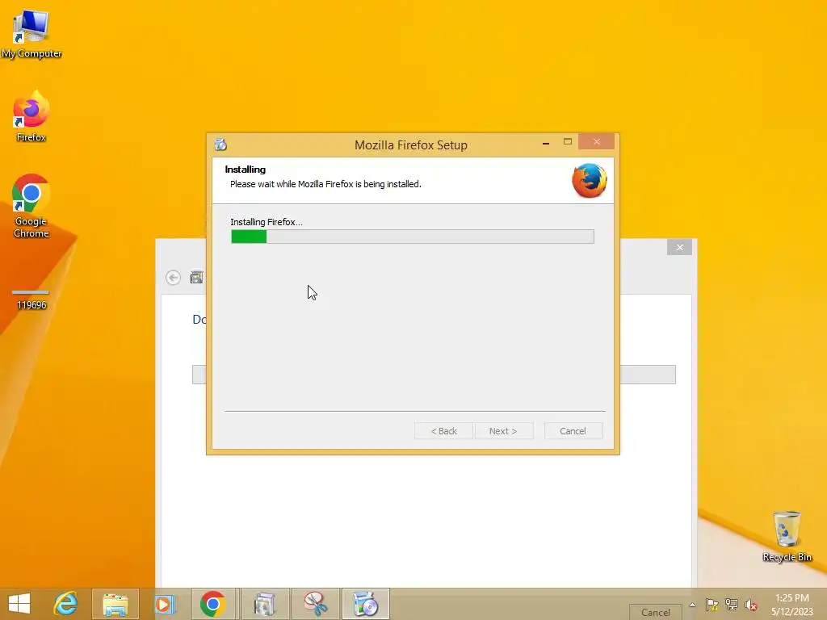The height and width of the screenshot is (620, 827).
Task: Open the muted volume tray icon
Action: [x=751, y=605]
